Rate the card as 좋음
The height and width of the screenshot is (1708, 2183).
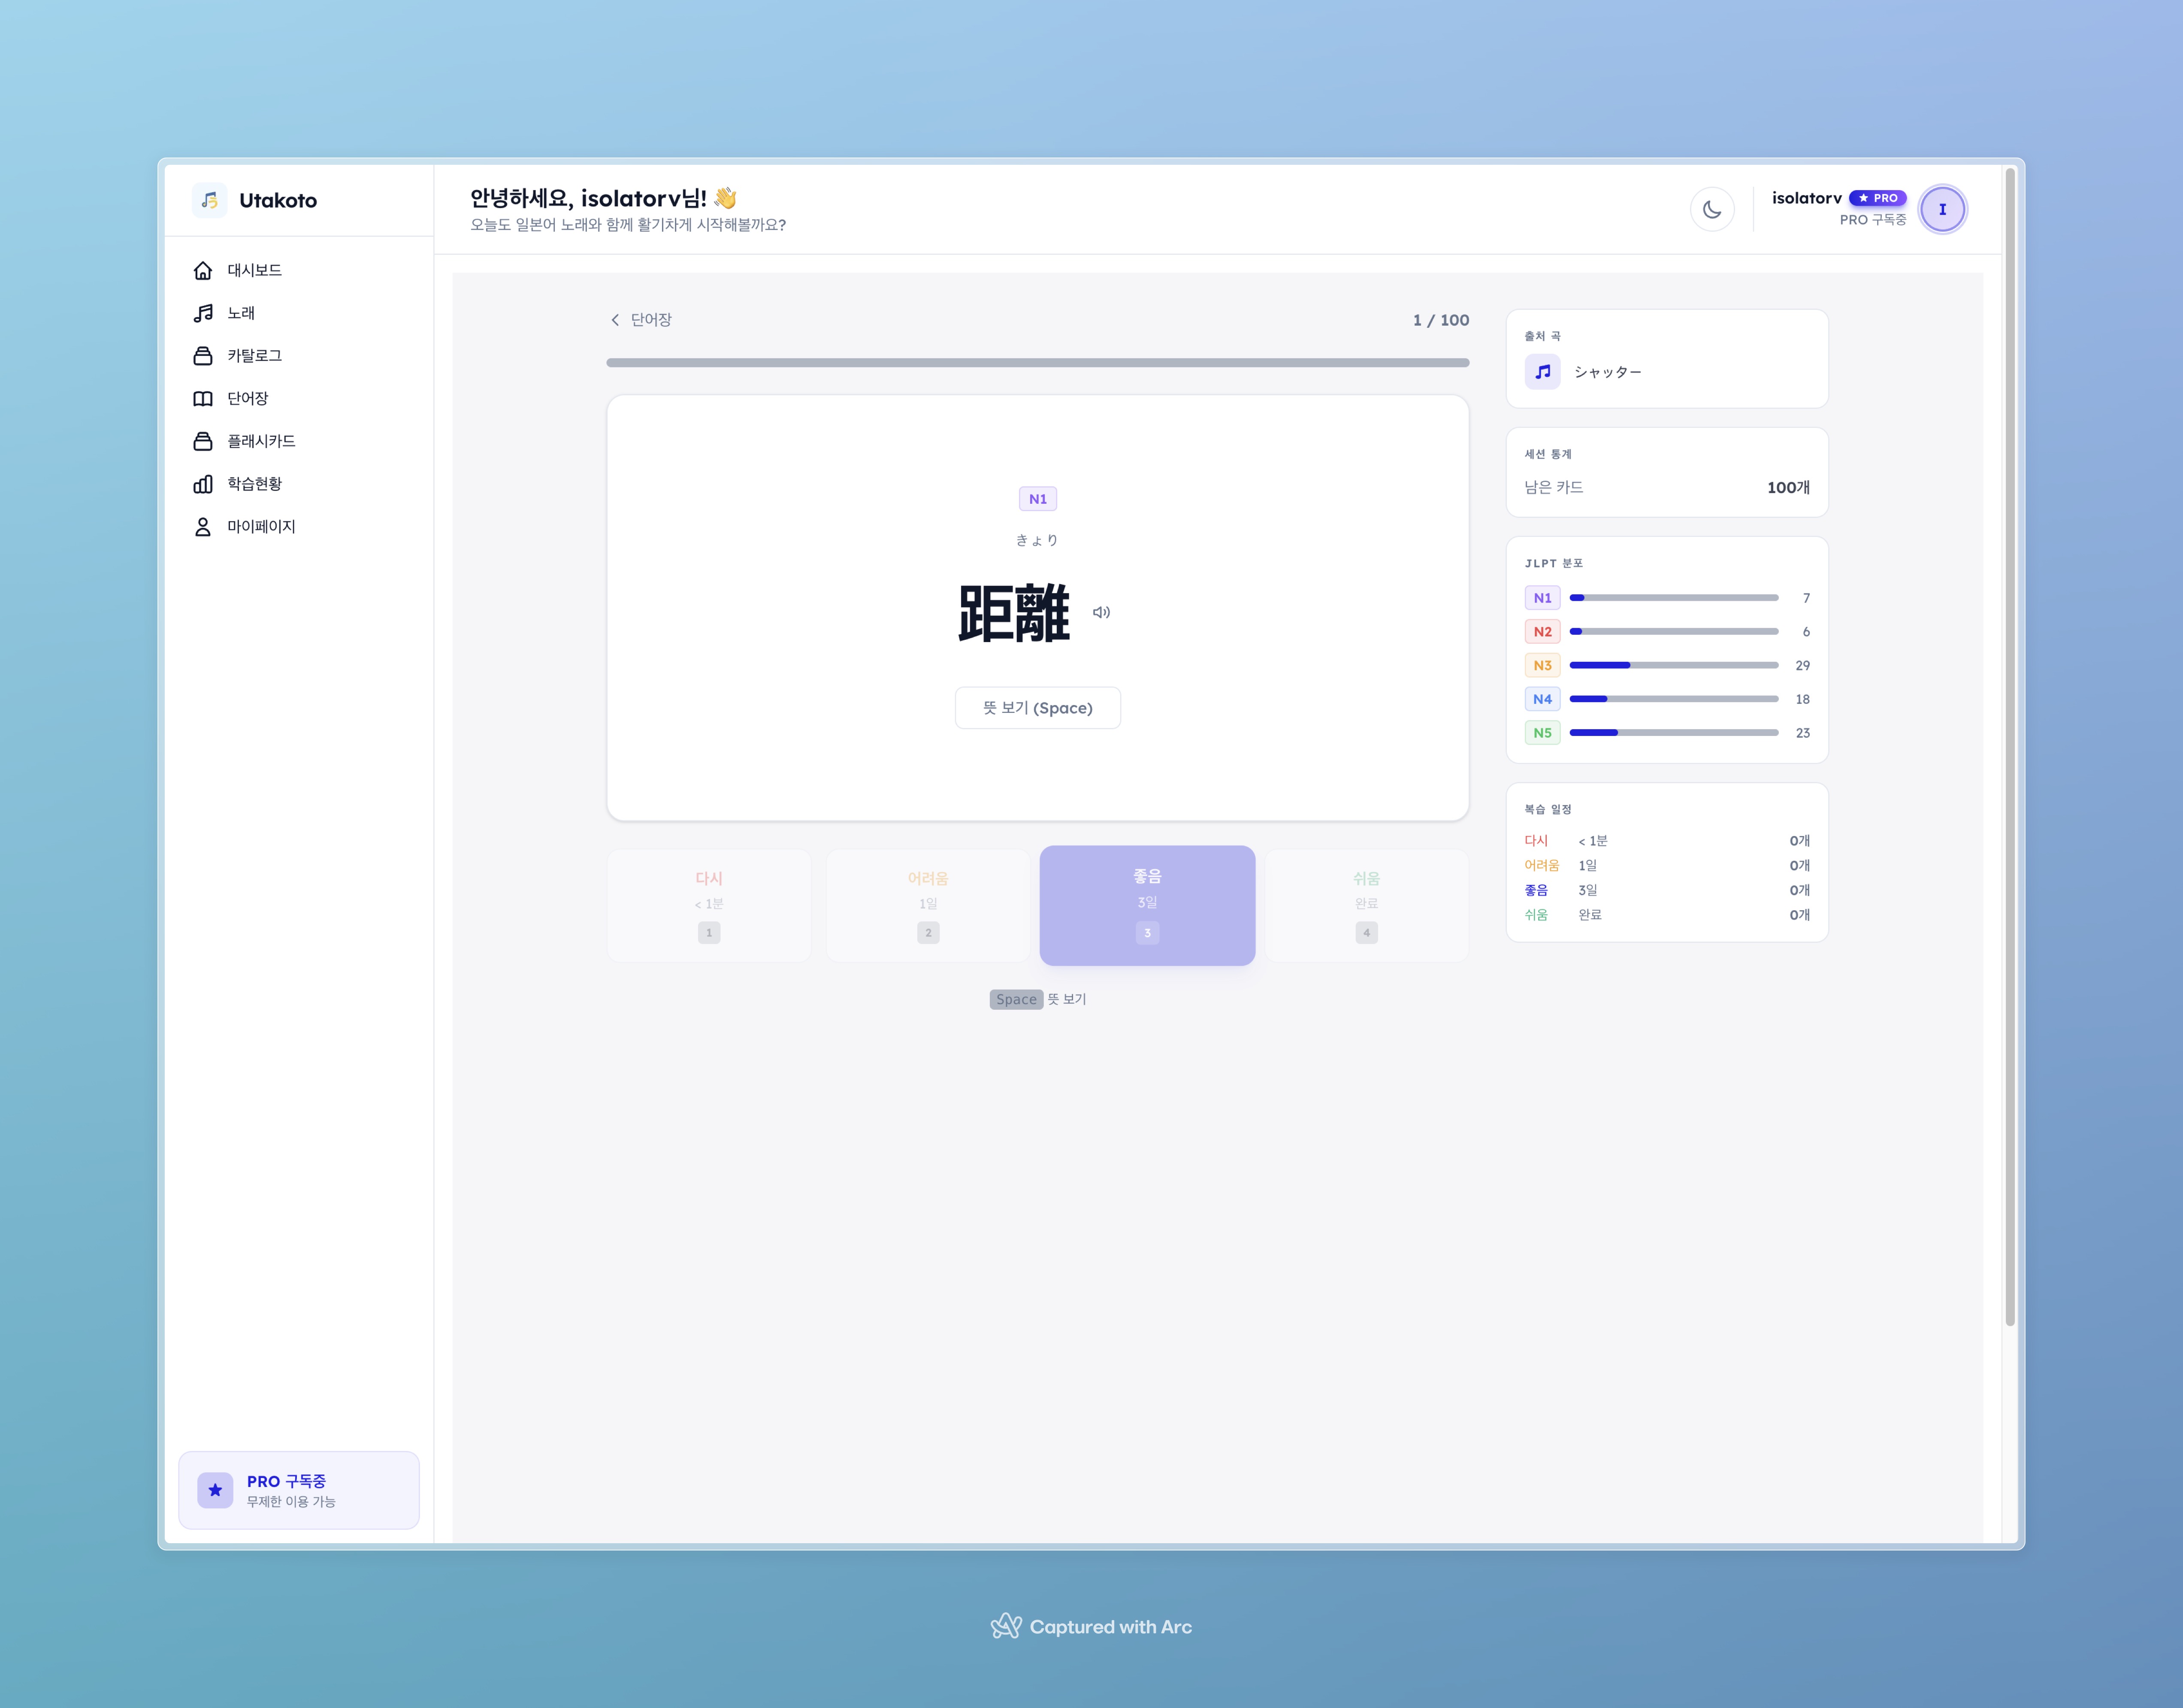(1146, 905)
